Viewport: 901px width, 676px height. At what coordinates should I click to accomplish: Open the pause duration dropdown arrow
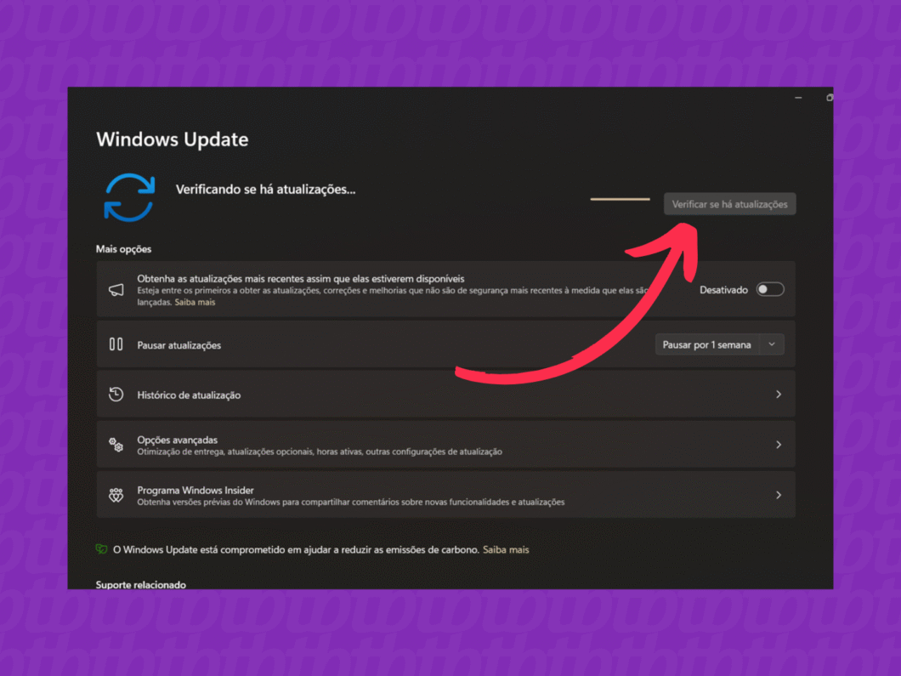(x=772, y=344)
